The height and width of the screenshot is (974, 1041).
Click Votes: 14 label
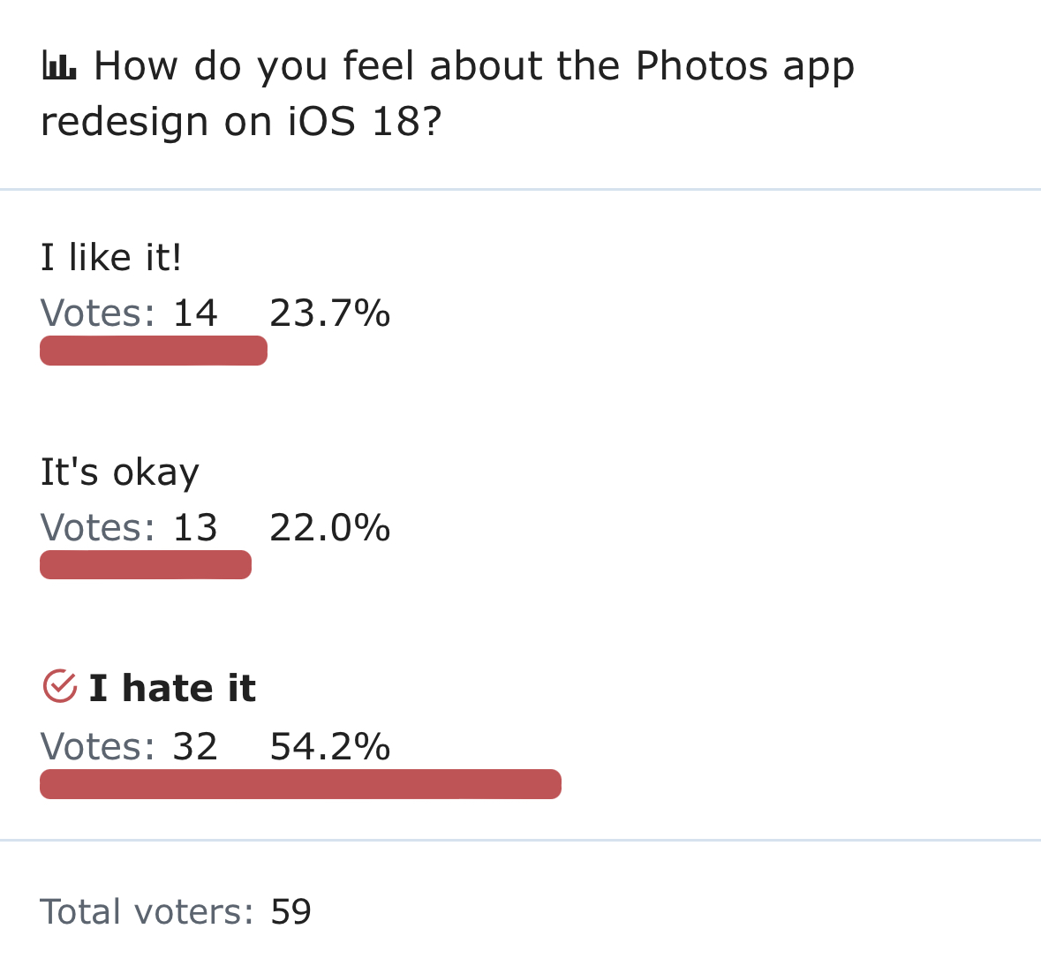[x=129, y=313]
